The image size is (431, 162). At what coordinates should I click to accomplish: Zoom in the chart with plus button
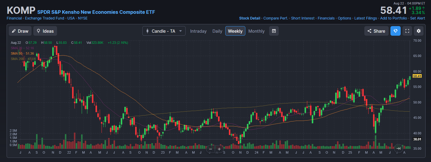pos(219,149)
